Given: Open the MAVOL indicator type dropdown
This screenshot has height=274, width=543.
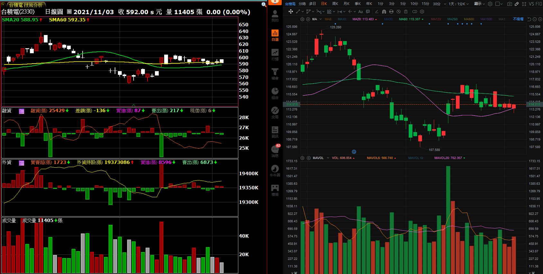Looking at the screenshot, I should 328,158.
